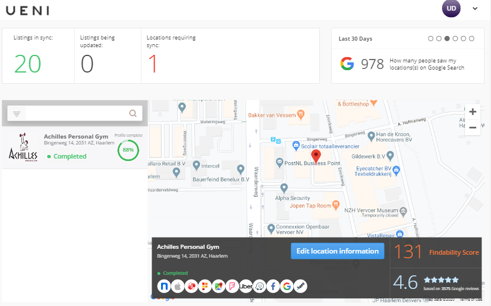The height and width of the screenshot is (306, 491).
Task: Click the search magnifier icon
Action: coord(133,113)
